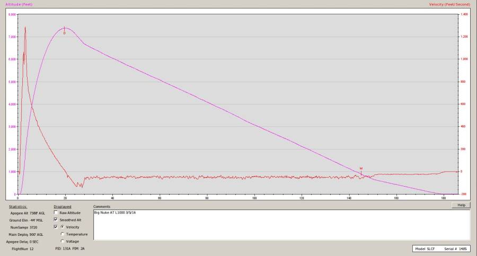Select the Temperature radio option
The image size is (477, 256).
[x=63, y=234]
